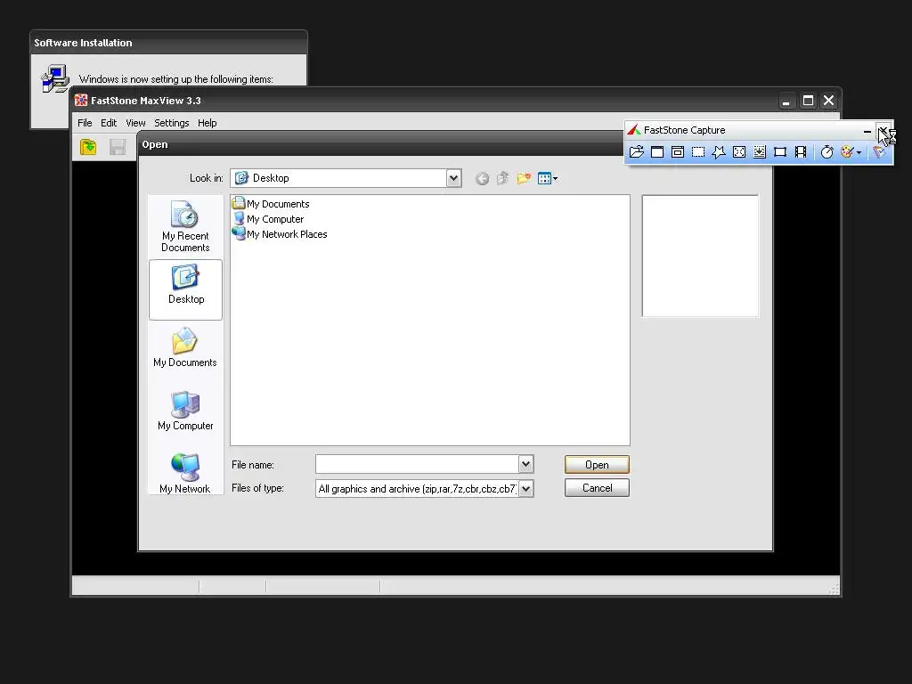
Task: Select Capture Rectangular Region icon
Action: pos(698,151)
